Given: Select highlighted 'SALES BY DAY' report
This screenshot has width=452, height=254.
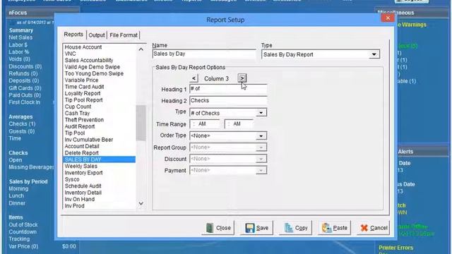Looking at the screenshot, I should coord(99,159).
